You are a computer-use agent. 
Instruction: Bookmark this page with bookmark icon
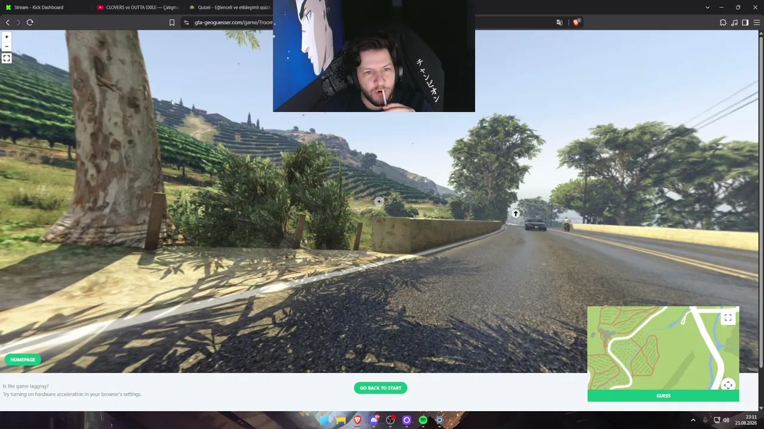[172, 23]
